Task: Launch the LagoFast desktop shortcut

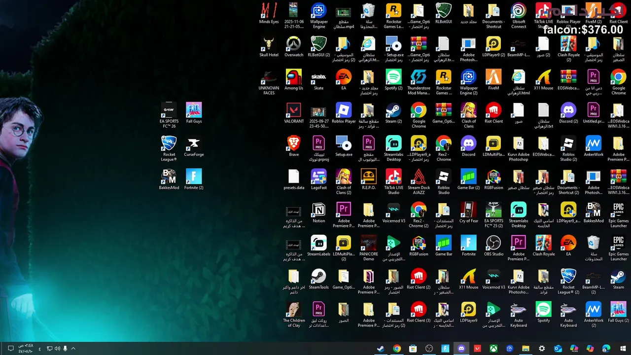Action: tap(318, 179)
